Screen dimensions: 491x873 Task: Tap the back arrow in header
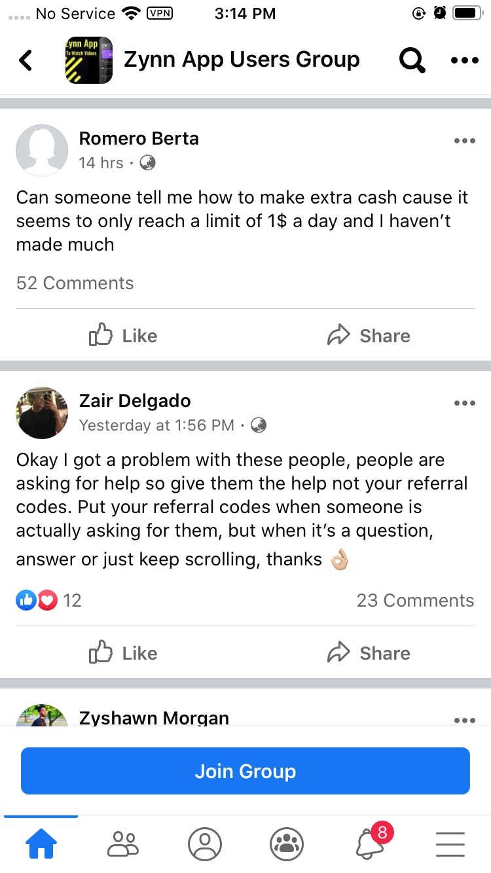(x=26, y=60)
